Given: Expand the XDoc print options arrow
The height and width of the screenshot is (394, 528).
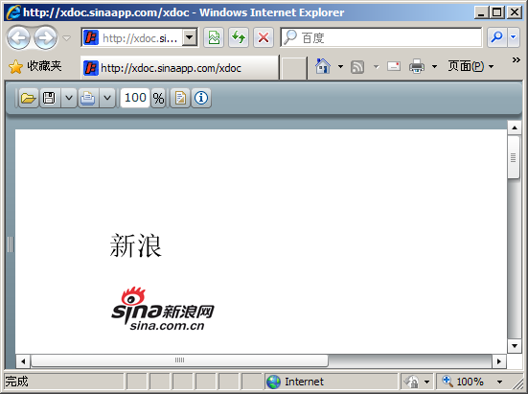Looking at the screenshot, I should click(107, 98).
